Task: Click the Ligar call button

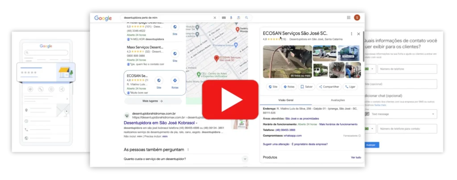Action: 350,86
